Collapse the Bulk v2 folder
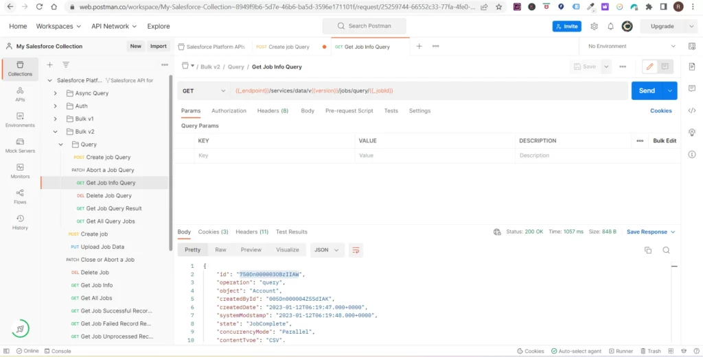This screenshot has width=703, height=357. 55,132
